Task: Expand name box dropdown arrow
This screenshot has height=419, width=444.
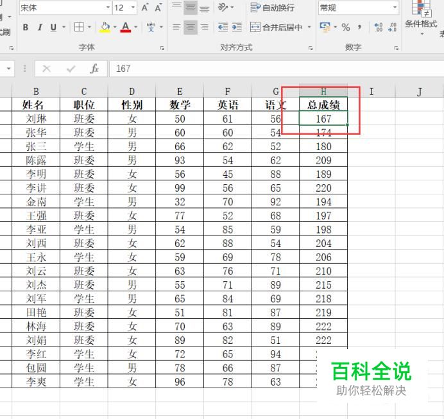Action: 8,69
